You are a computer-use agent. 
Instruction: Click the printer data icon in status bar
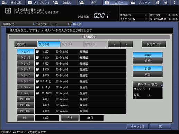(15, 132)
